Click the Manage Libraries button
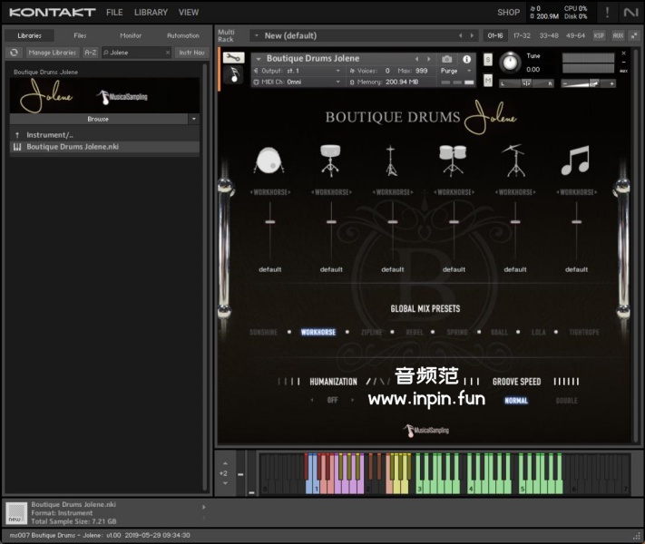645x544 pixels. 52,53
